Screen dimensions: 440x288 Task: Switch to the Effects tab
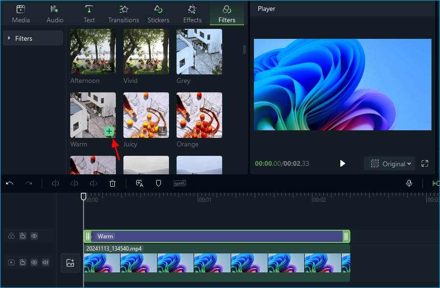coord(192,14)
